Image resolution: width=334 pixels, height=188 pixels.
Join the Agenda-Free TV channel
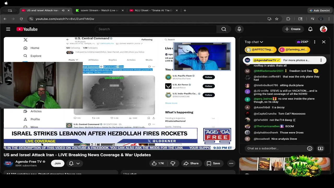(x=58, y=163)
